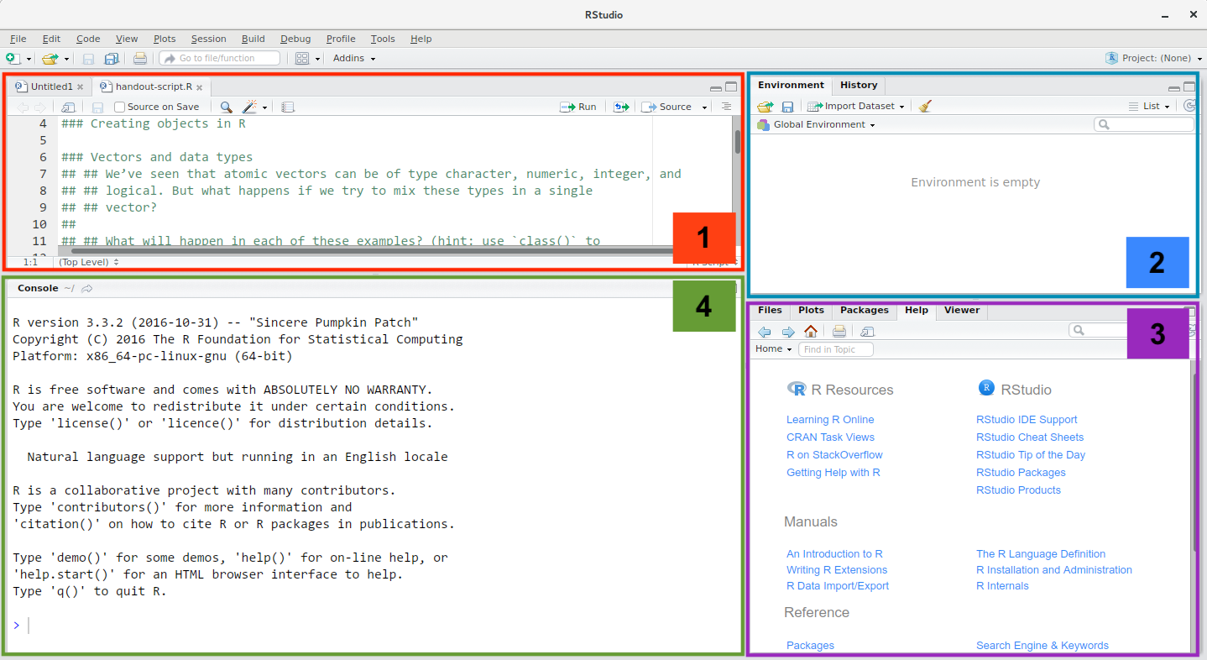Go to Help home icon
1207x660 pixels.
(810, 331)
